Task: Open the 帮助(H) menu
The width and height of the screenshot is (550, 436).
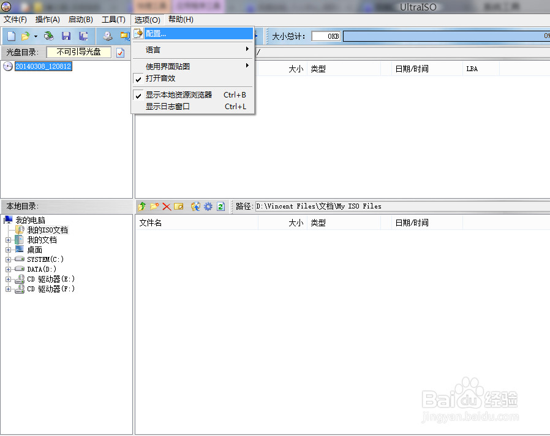Action: (181, 20)
